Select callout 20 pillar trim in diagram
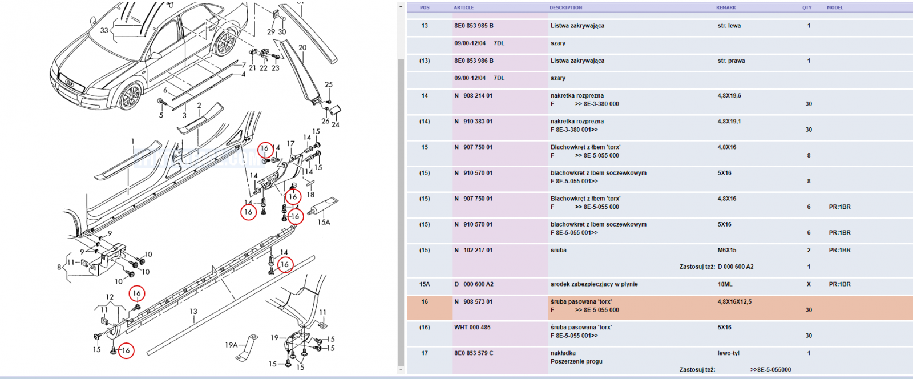This screenshot has width=913, height=379. click(x=302, y=48)
